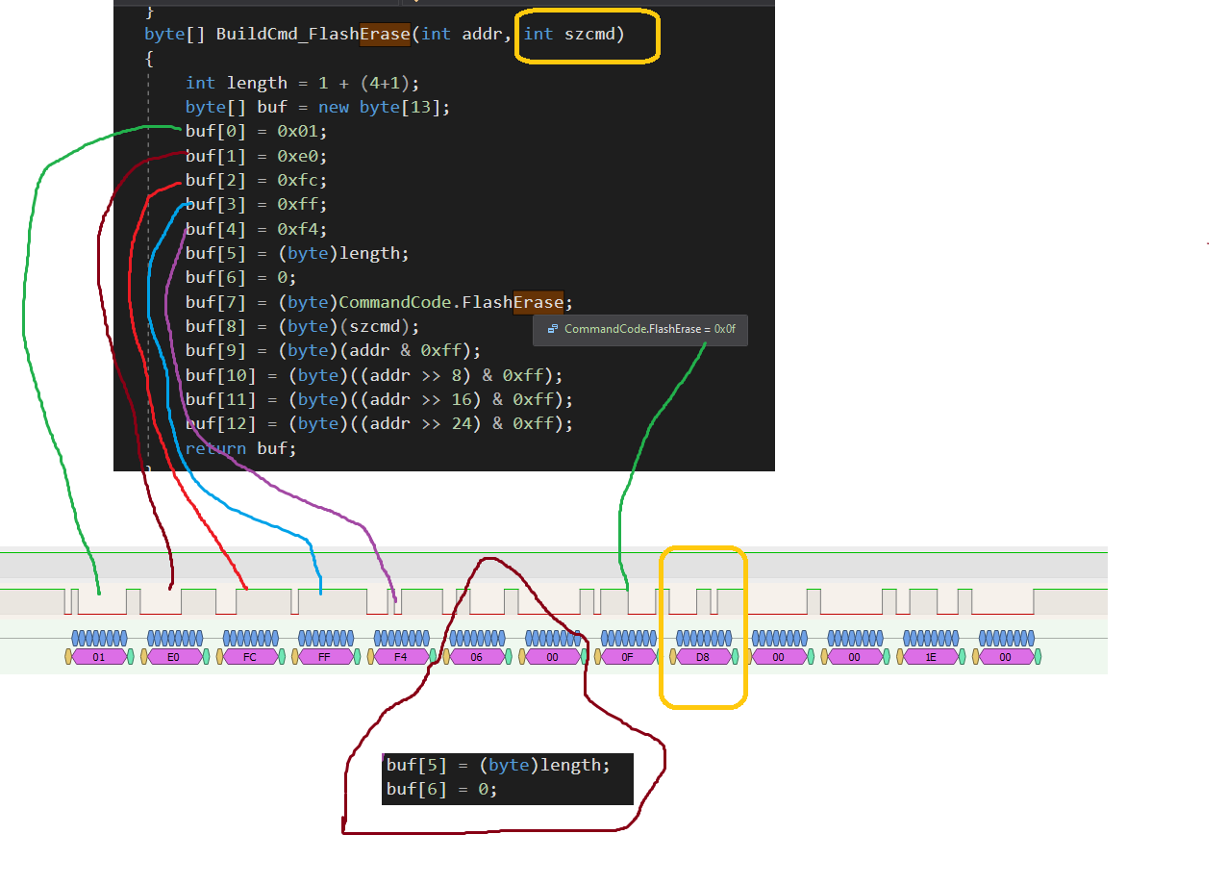Select decoded byte '0F' in the analyzer trace
The width and height of the screenshot is (1227, 885).
tap(628, 657)
